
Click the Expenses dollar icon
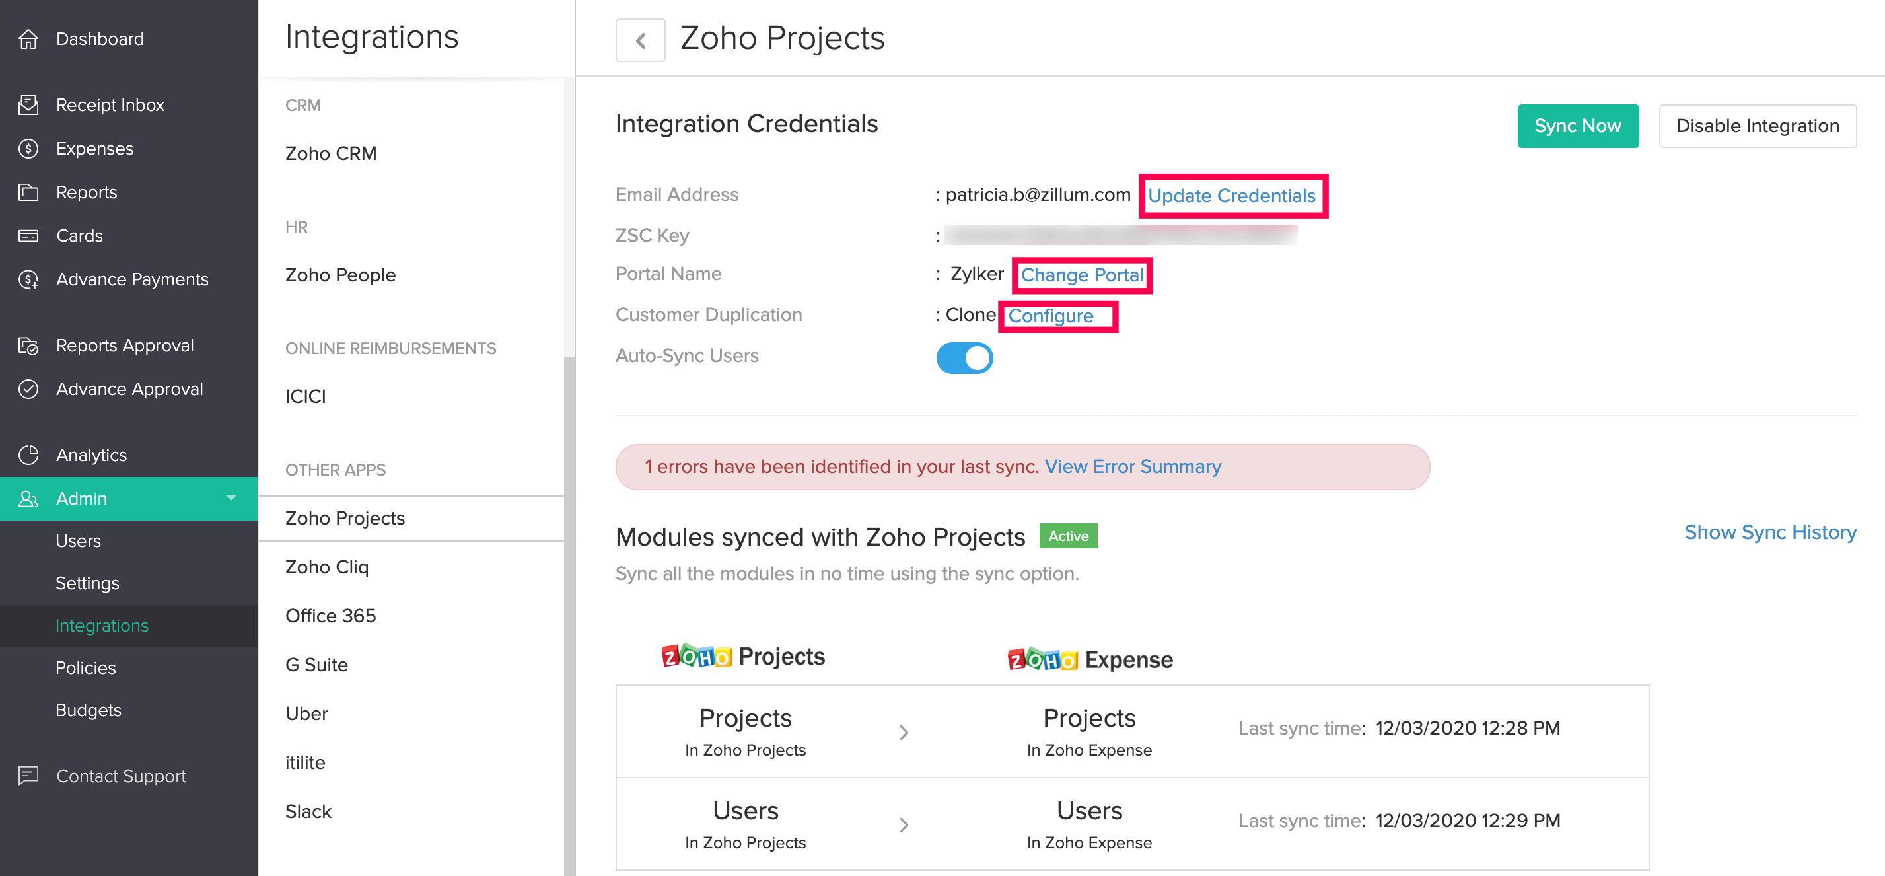coord(28,149)
